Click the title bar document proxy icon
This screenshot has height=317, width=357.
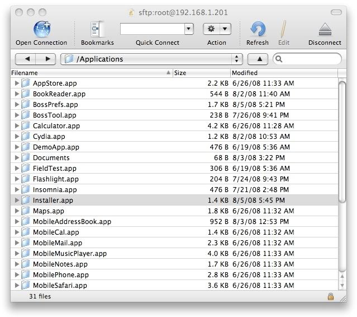131,12
